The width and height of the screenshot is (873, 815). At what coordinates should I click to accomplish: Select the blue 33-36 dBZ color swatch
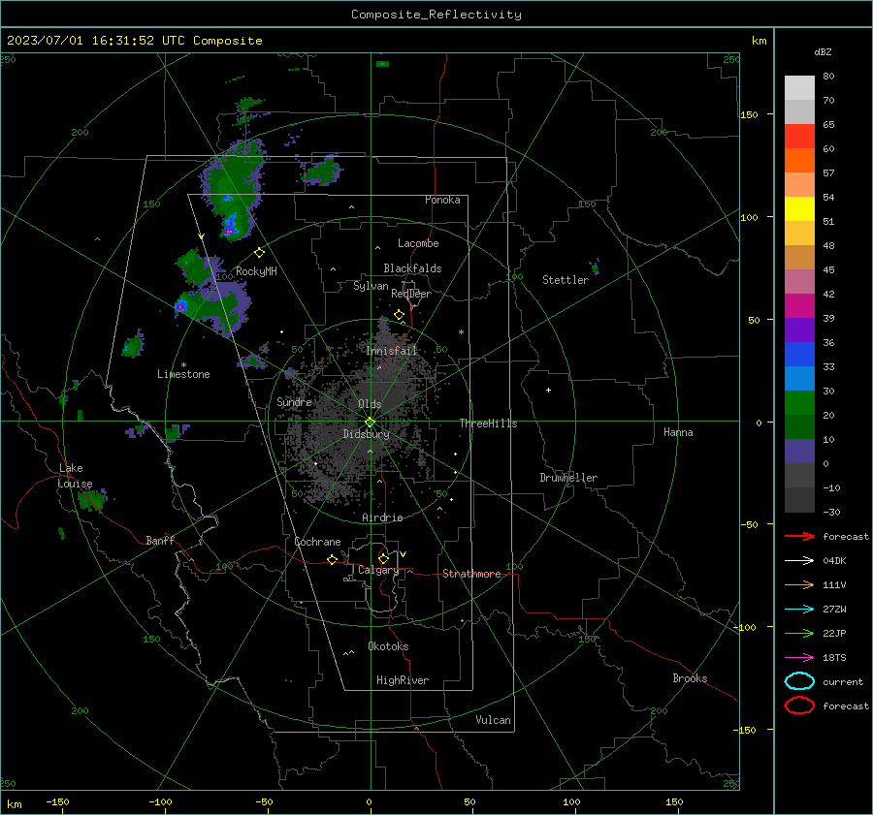799,354
